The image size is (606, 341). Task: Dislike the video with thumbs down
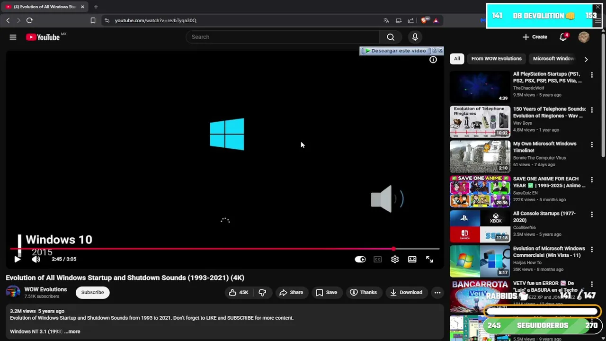coord(262,293)
